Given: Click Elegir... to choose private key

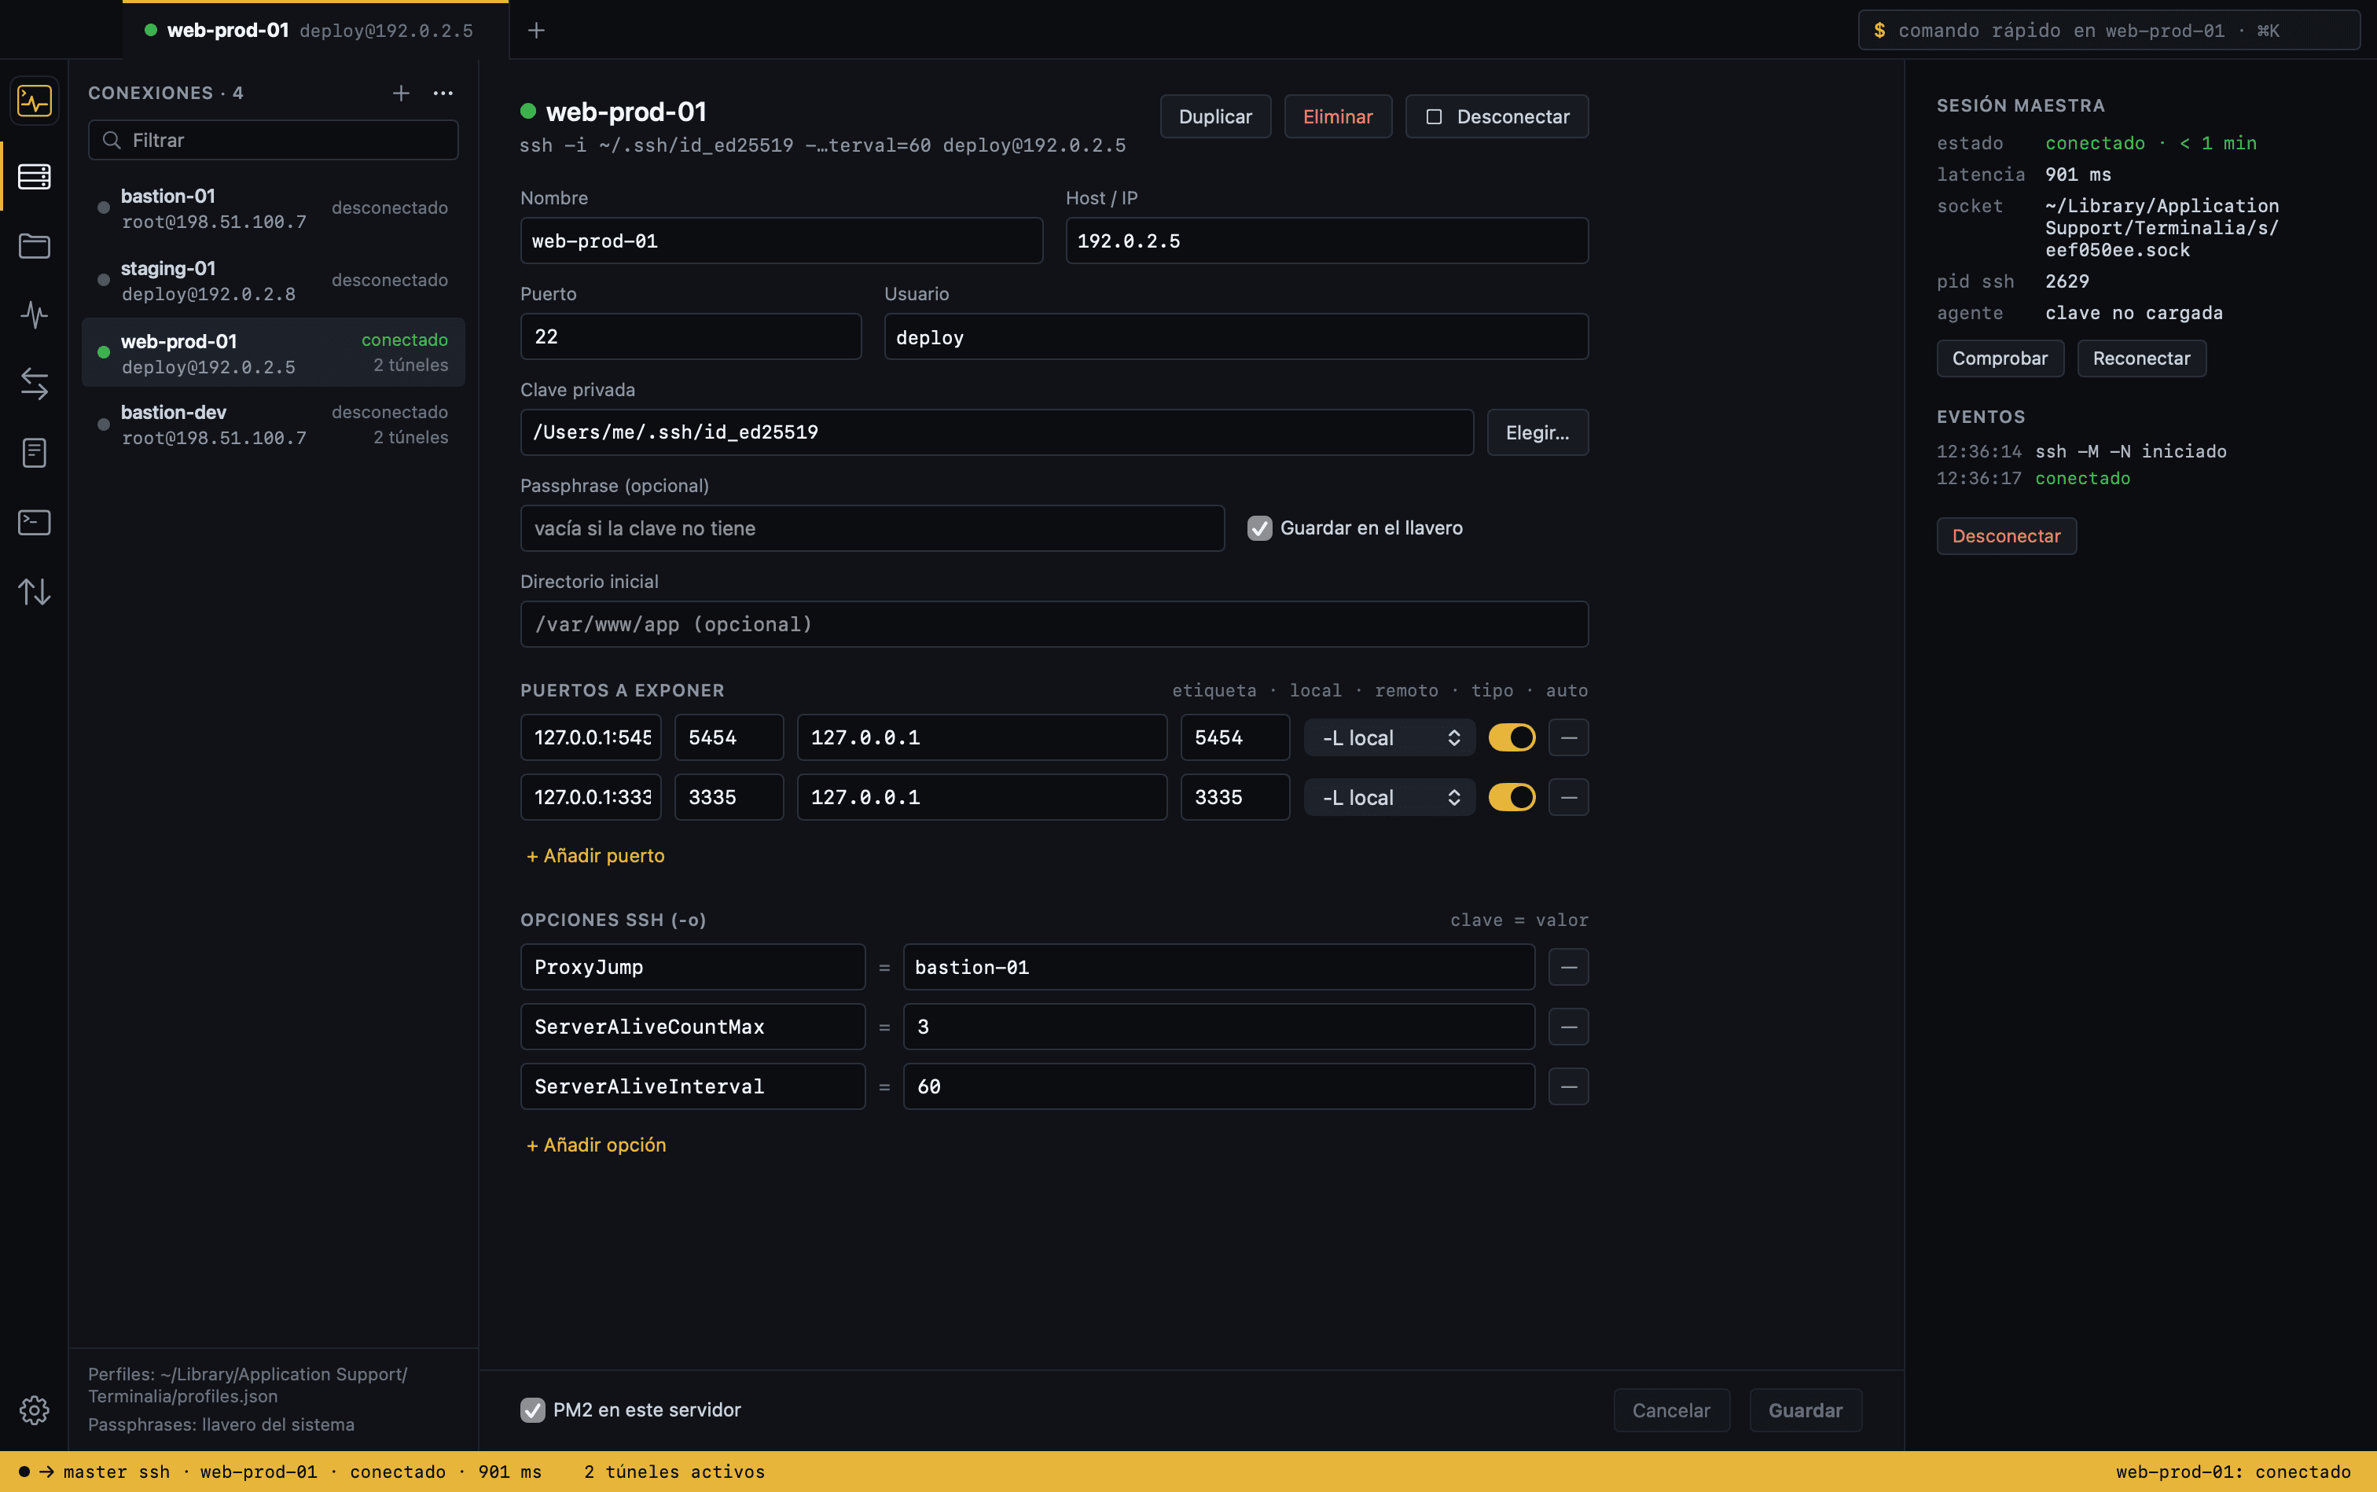Looking at the screenshot, I should click(x=1536, y=432).
